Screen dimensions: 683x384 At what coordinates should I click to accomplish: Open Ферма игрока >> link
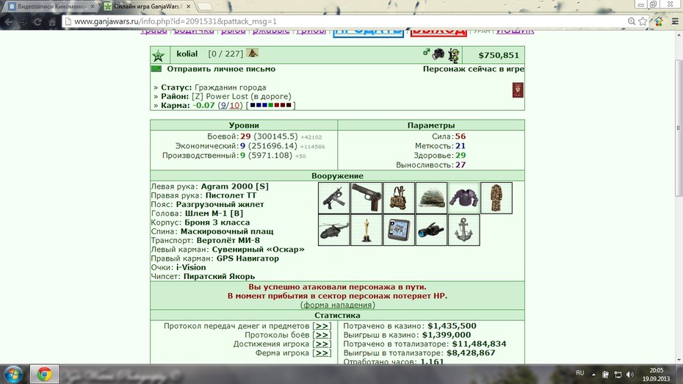322,353
